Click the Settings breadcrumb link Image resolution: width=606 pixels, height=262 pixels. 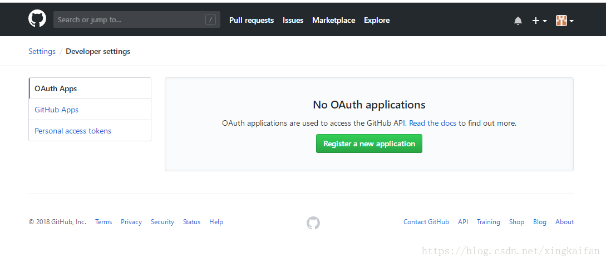pos(42,51)
